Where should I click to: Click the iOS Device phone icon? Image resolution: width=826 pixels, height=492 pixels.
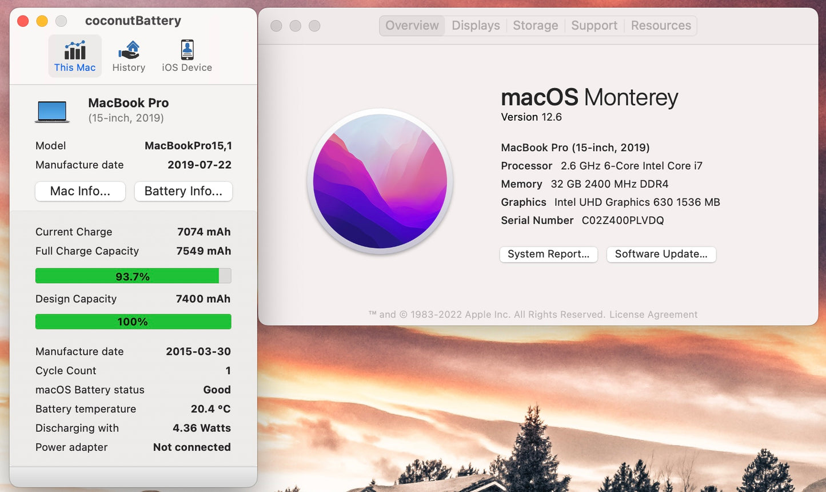pyautogui.click(x=186, y=50)
